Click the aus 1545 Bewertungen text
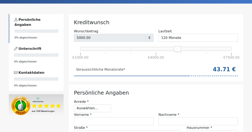The width and height of the screenshot is (252, 132). (43, 111)
